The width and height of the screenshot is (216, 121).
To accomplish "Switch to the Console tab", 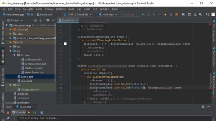I will point(19,112).
